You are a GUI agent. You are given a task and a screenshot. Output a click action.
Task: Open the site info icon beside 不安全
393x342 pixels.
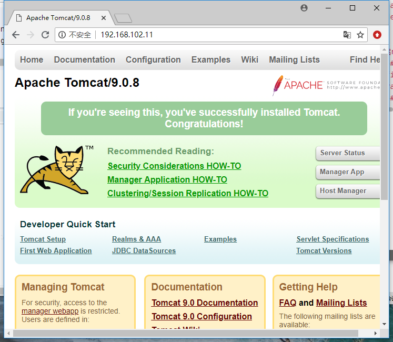[62, 35]
